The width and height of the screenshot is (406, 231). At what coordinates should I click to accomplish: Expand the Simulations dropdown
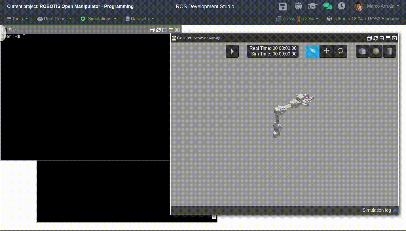(99, 19)
